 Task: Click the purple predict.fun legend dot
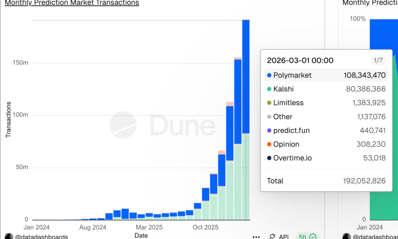(268, 130)
